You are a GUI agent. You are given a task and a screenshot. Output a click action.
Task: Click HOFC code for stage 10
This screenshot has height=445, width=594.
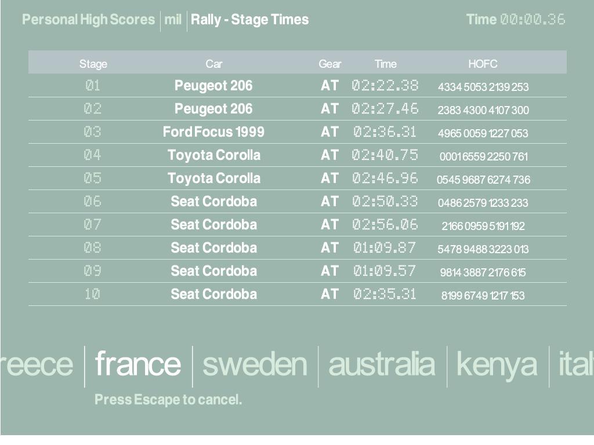(x=483, y=296)
